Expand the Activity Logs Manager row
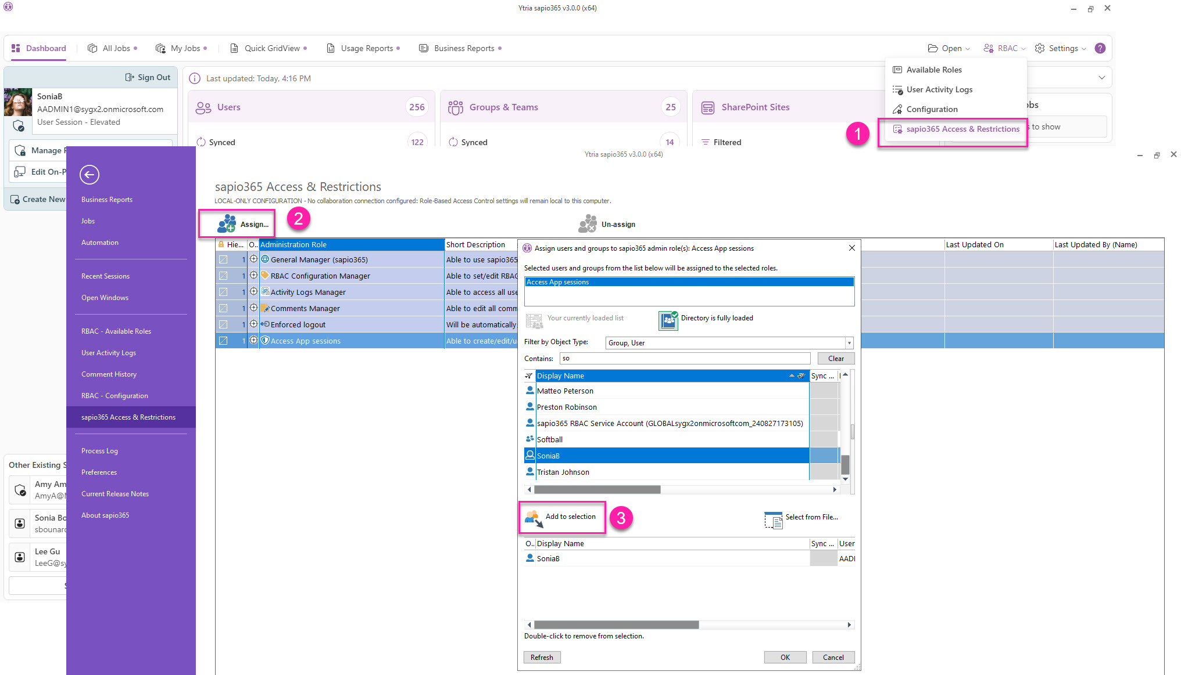1181x675 pixels. (x=253, y=291)
